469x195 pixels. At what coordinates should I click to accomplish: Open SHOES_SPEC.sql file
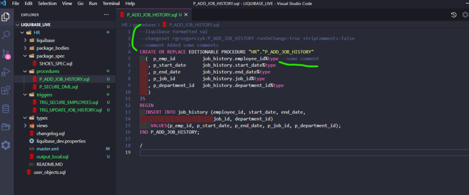(65, 63)
